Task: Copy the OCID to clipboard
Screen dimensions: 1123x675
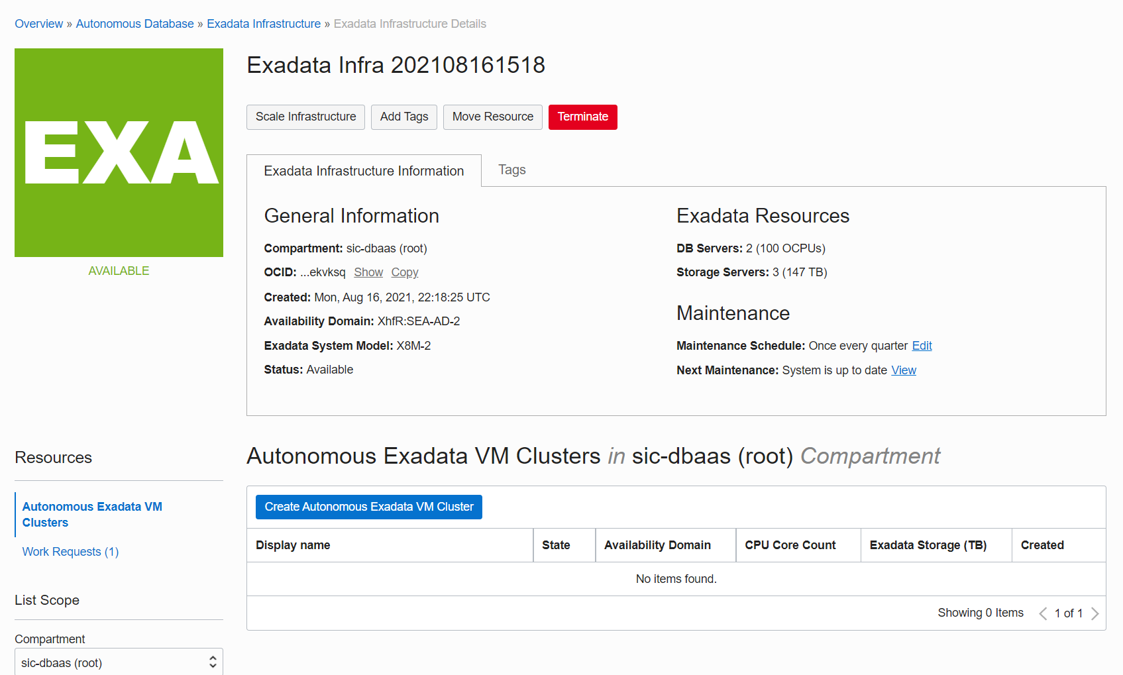Action: 405,272
